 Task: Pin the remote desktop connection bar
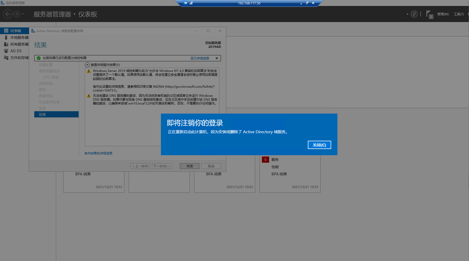pyautogui.click(x=185, y=3)
